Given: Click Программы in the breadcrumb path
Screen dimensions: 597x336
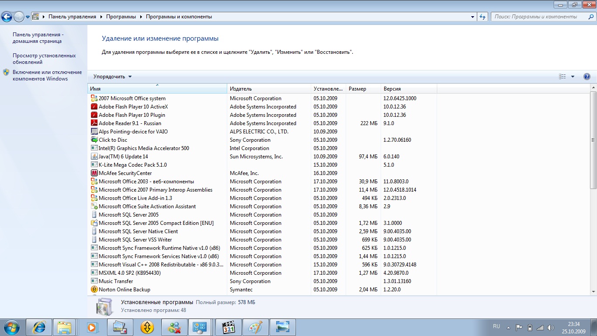Looking at the screenshot, I should 121,17.
